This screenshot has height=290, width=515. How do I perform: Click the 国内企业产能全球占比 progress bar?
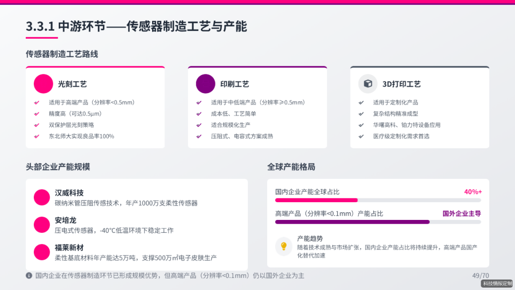coord(377,200)
